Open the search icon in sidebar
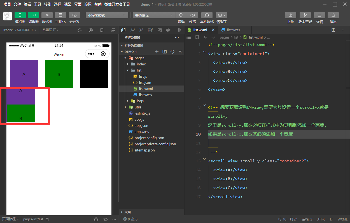 [132, 30]
